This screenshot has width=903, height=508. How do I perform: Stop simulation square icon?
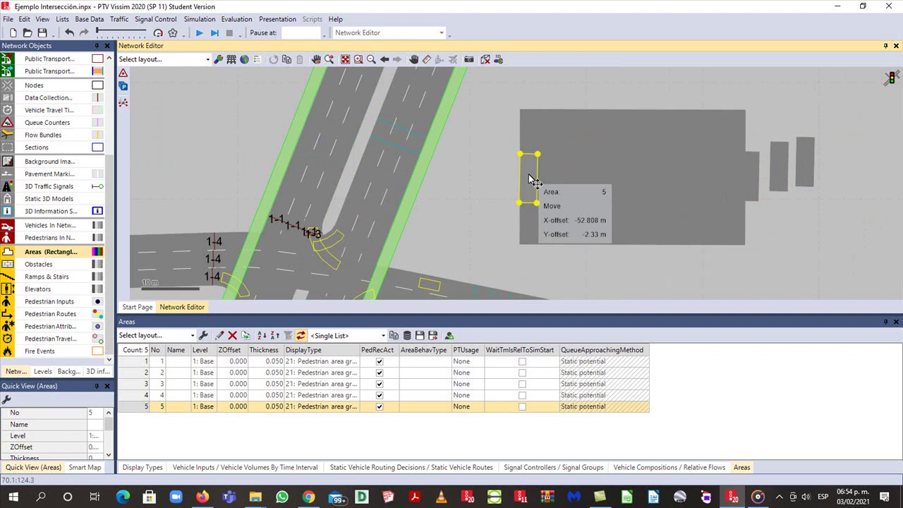pos(229,32)
